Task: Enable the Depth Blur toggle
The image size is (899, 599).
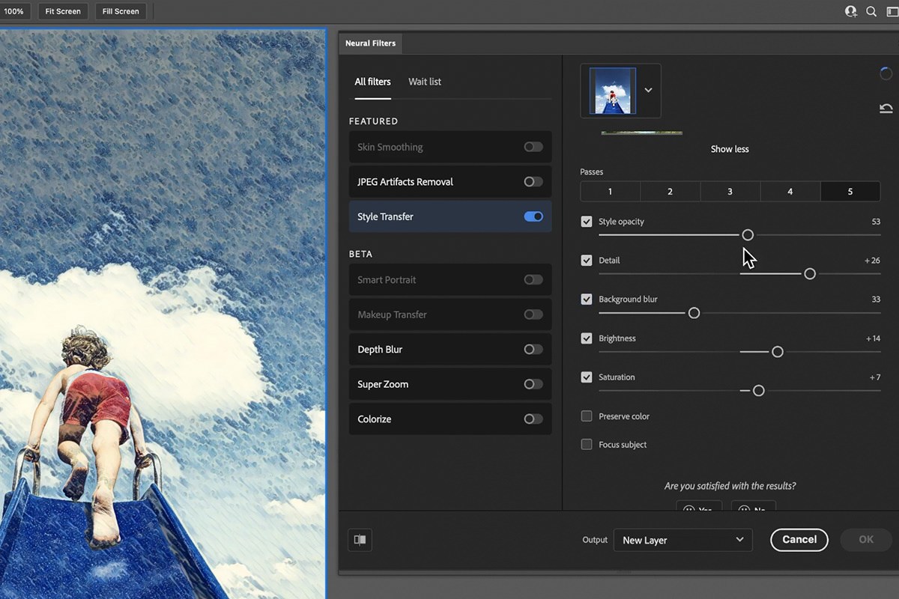Action: (x=533, y=349)
